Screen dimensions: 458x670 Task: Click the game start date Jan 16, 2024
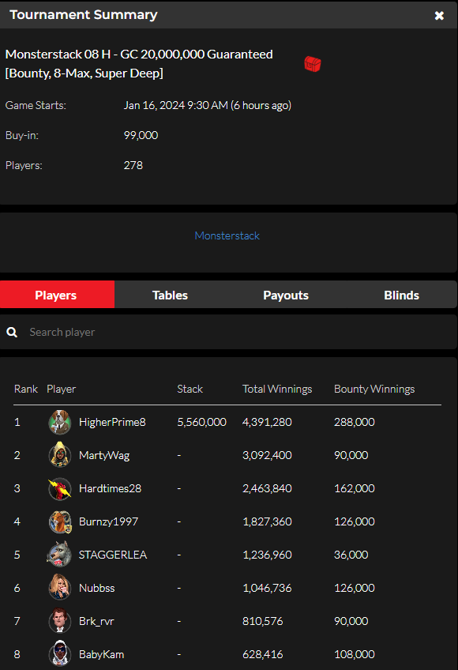pyautogui.click(x=154, y=106)
